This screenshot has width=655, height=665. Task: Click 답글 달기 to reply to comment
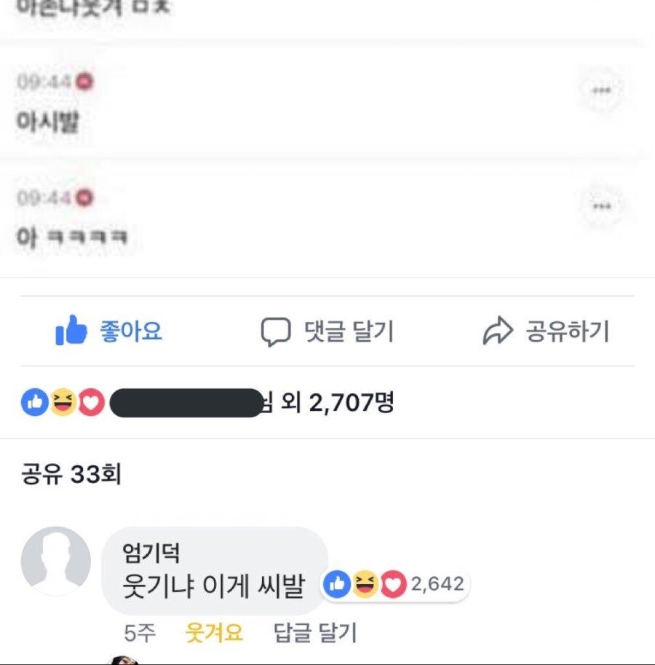[315, 632]
